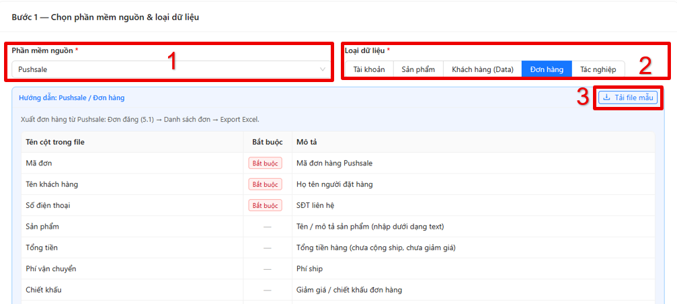Switch to Tác nghiệp data type
Screen dimensions: 677x304
598,69
